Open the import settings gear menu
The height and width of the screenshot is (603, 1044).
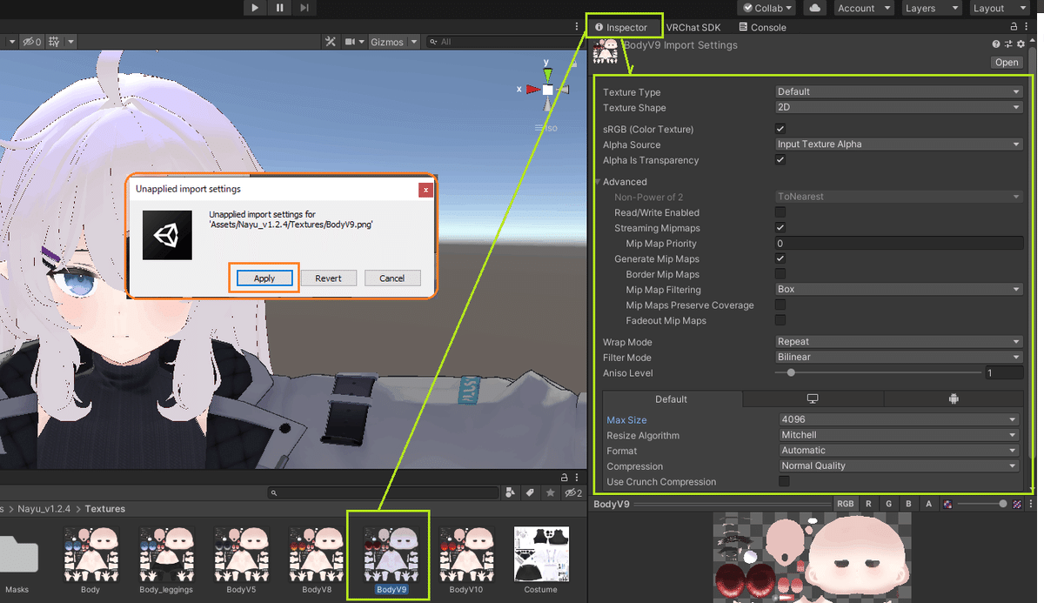click(x=1021, y=44)
